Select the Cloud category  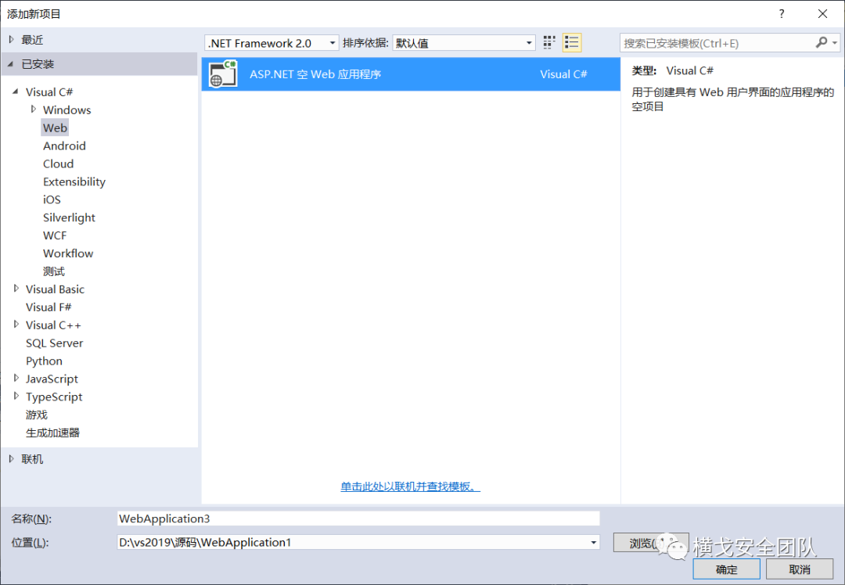pyautogui.click(x=58, y=163)
